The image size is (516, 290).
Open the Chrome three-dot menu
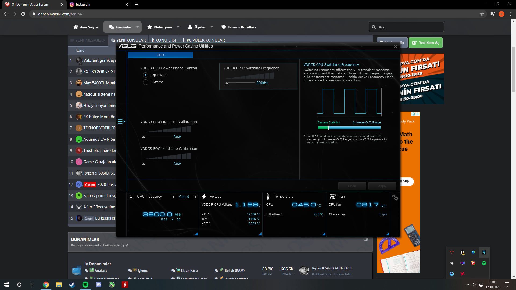click(510, 14)
